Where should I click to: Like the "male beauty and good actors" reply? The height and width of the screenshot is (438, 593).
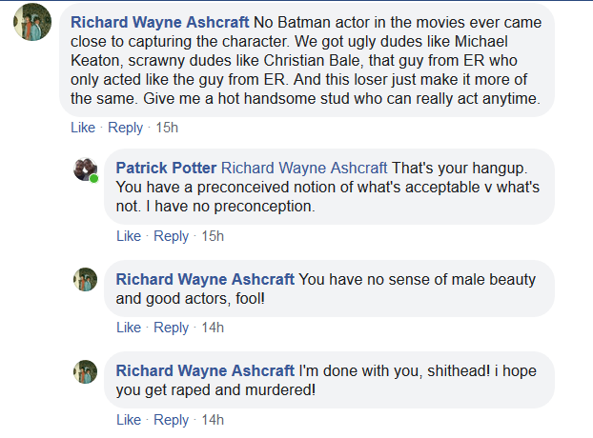click(129, 328)
